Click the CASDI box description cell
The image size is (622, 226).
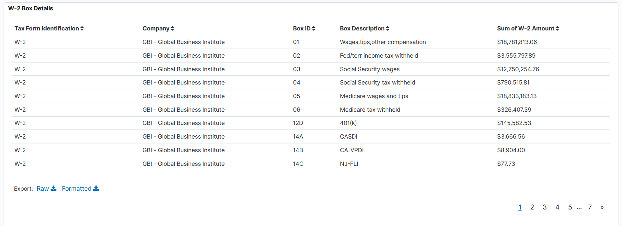[349, 137]
